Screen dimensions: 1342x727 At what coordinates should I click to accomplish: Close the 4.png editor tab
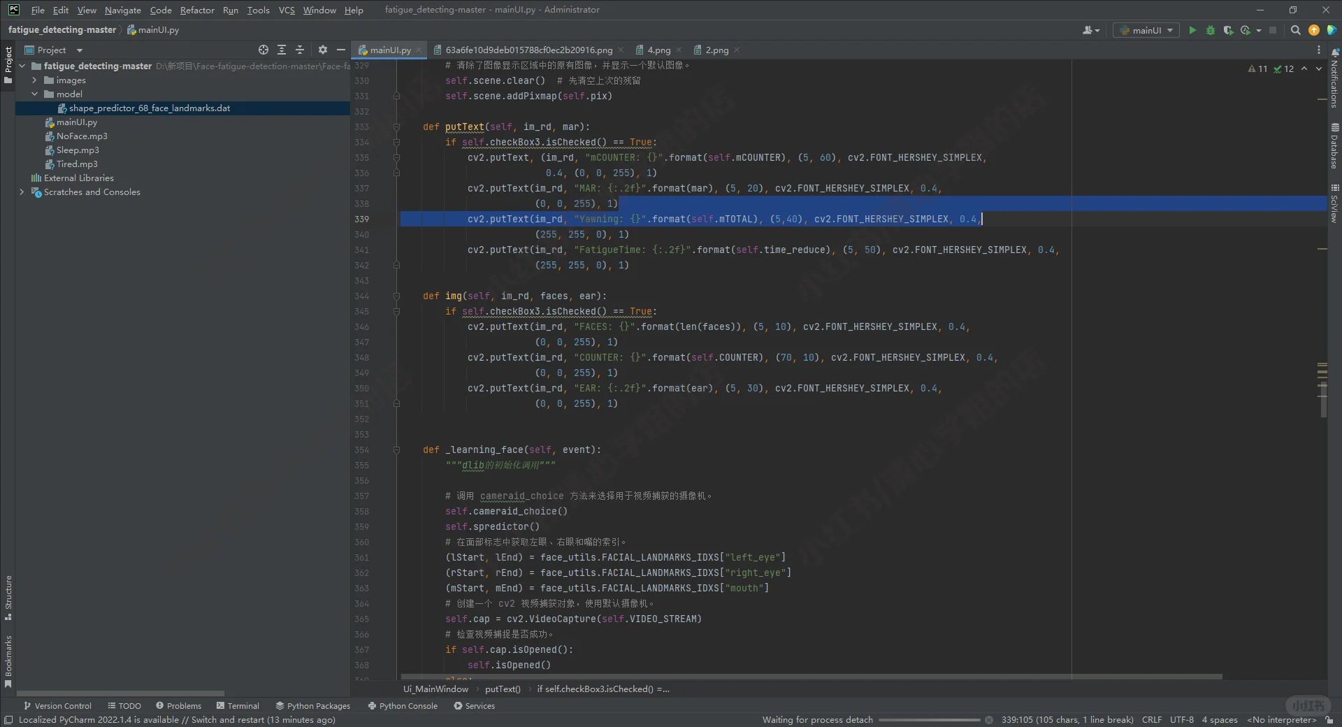(679, 50)
